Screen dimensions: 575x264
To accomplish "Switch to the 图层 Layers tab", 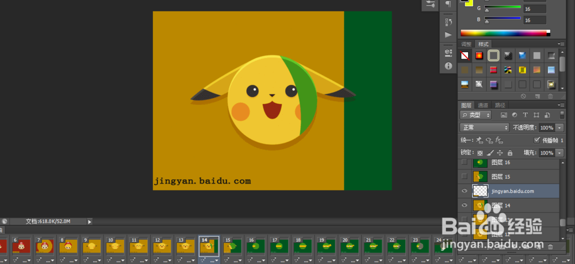I will pyautogui.click(x=466, y=105).
